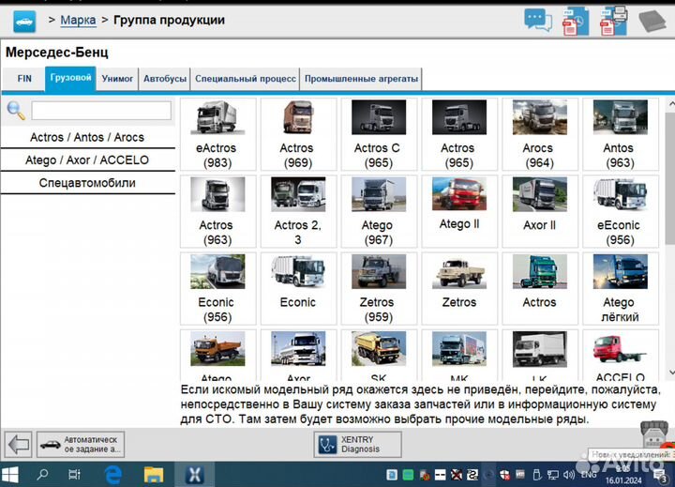Select the Econic (956) tile
This screenshot has height=487, width=675.
[217, 288]
